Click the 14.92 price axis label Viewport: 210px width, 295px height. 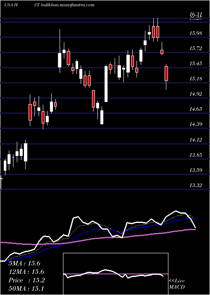(196, 94)
